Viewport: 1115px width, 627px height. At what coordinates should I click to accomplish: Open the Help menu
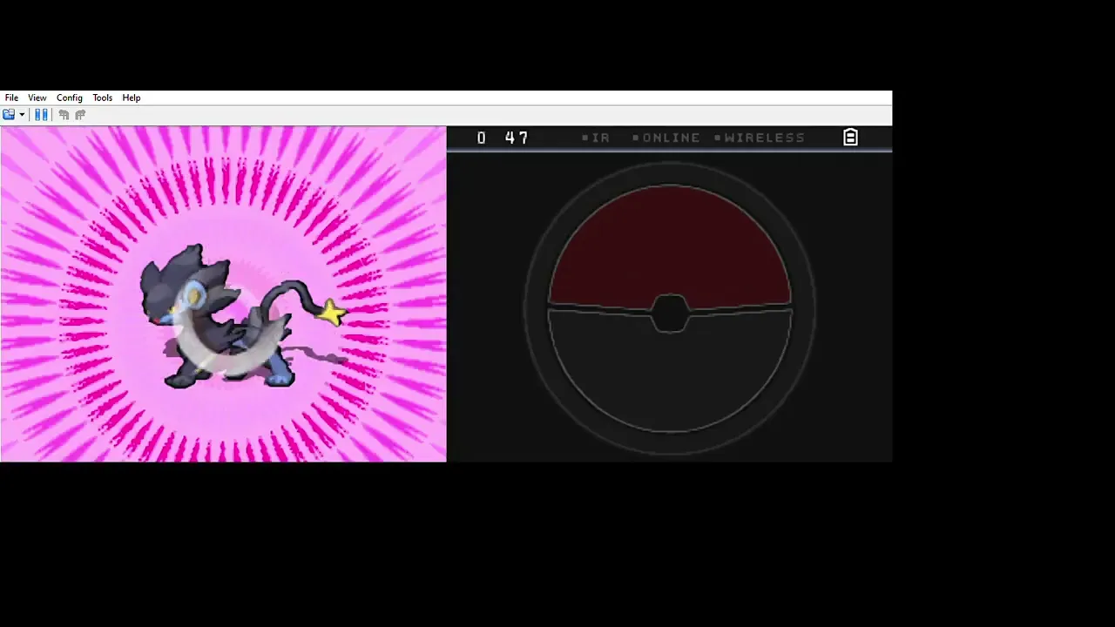point(132,98)
